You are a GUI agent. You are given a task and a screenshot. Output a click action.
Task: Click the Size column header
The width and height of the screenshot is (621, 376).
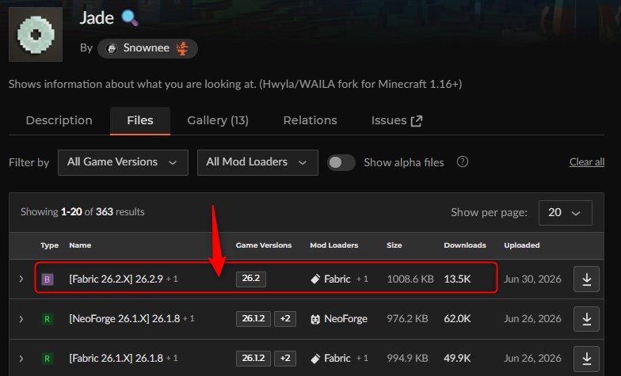[x=394, y=245]
